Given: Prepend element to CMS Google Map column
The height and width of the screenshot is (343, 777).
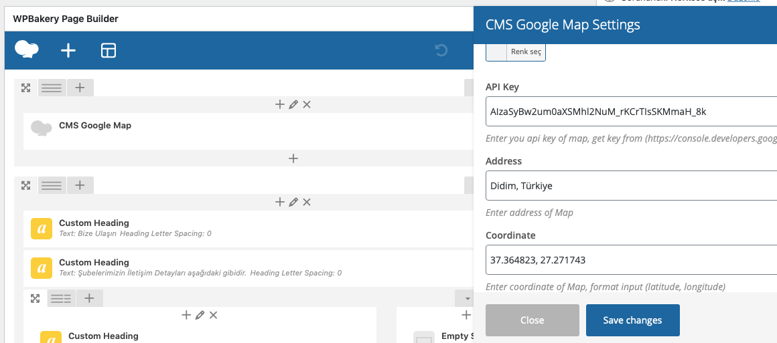Looking at the screenshot, I should point(280,104).
